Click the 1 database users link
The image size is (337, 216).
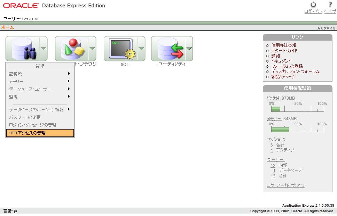274,171
